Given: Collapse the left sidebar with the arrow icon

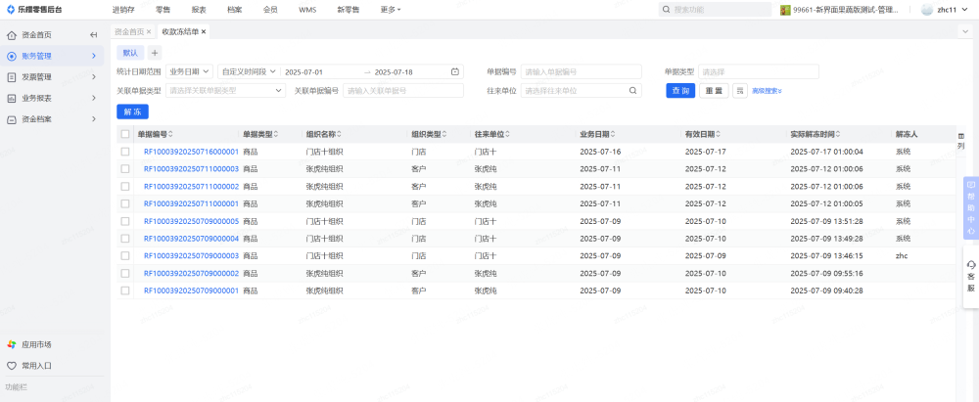Looking at the screenshot, I should tap(93, 34).
